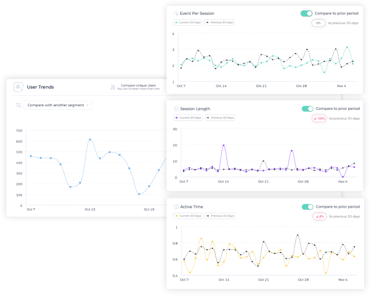Select the teal peak above 3 in Event Per Session
Image resolution: width=371 pixels, height=296 pixels.
(x=347, y=47)
